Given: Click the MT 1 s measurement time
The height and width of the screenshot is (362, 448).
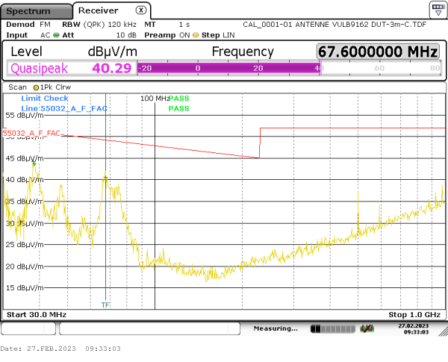Looking at the screenshot, I should click(x=167, y=25).
